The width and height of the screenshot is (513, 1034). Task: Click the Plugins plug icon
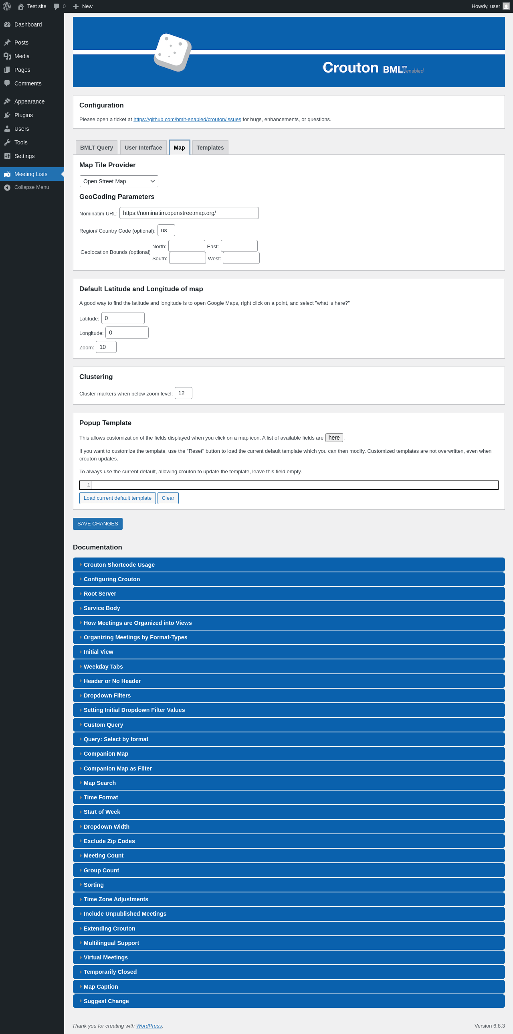click(x=7, y=115)
